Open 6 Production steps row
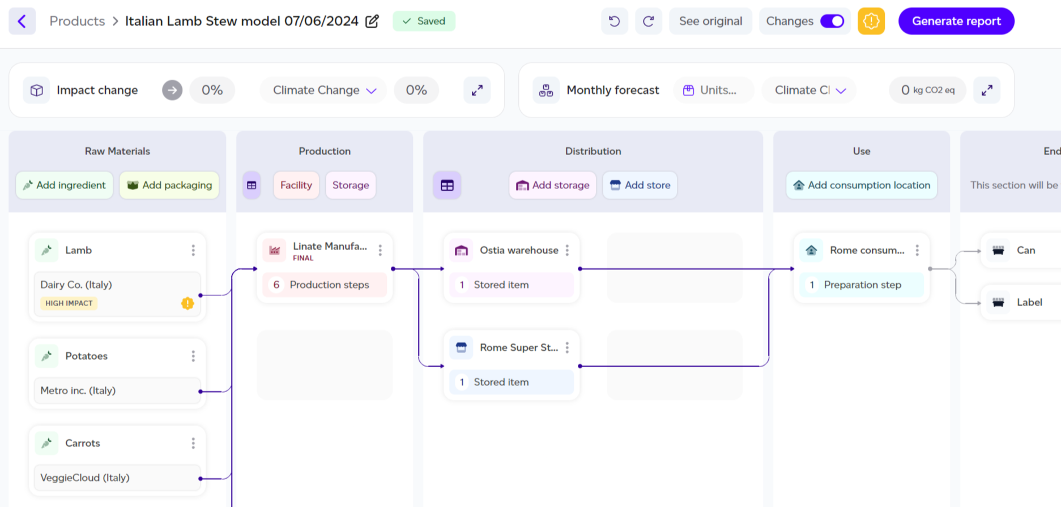 (x=325, y=285)
